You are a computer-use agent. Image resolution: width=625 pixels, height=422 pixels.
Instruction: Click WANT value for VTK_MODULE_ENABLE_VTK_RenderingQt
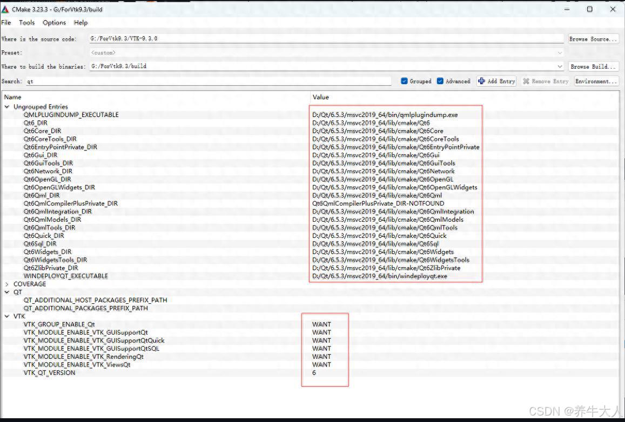[321, 357]
